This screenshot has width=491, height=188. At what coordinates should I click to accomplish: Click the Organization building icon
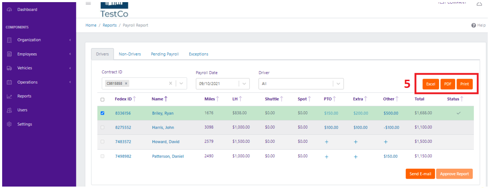click(x=10, y=40)
